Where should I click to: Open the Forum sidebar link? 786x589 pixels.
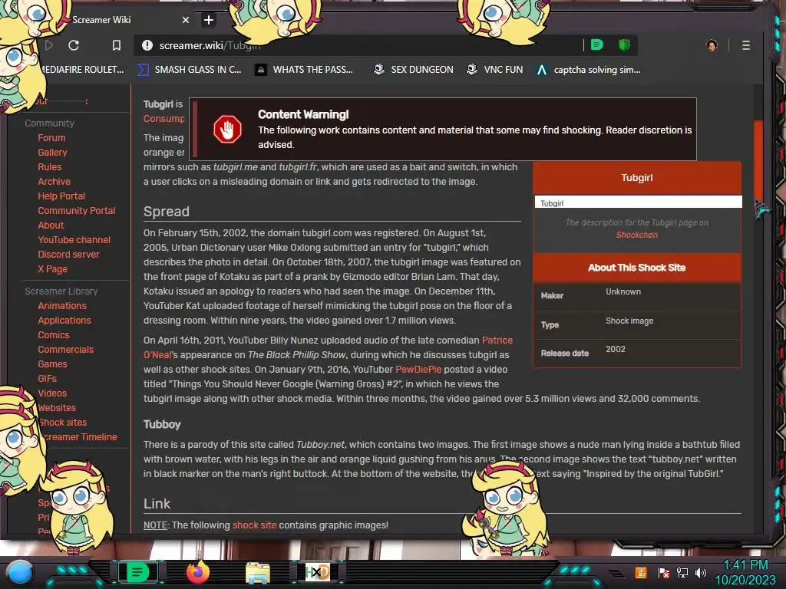tap(51, 138)
